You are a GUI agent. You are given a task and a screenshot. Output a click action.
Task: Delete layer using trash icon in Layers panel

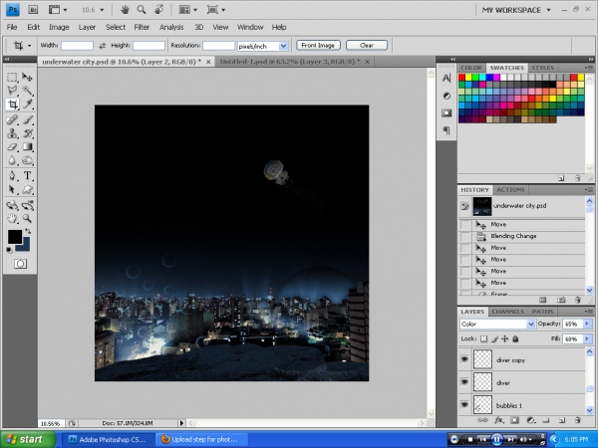(577, 420)
